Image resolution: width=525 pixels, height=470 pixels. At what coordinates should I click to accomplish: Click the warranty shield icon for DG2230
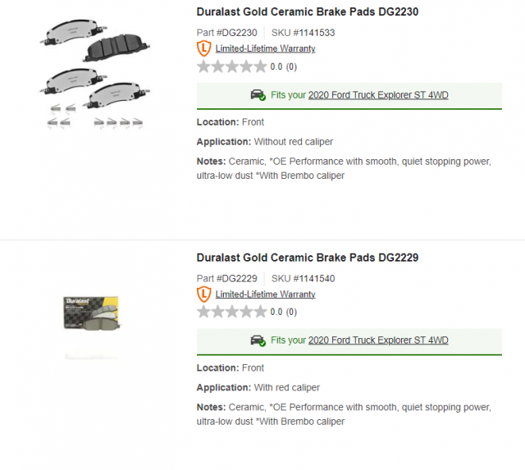203,48
